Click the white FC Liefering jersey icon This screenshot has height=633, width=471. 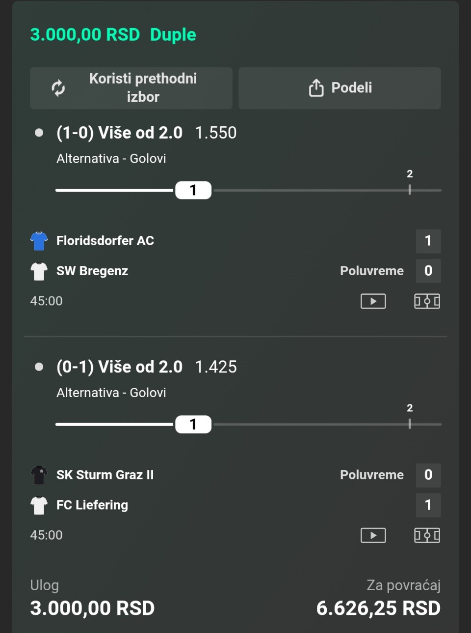tap(39, 505)
